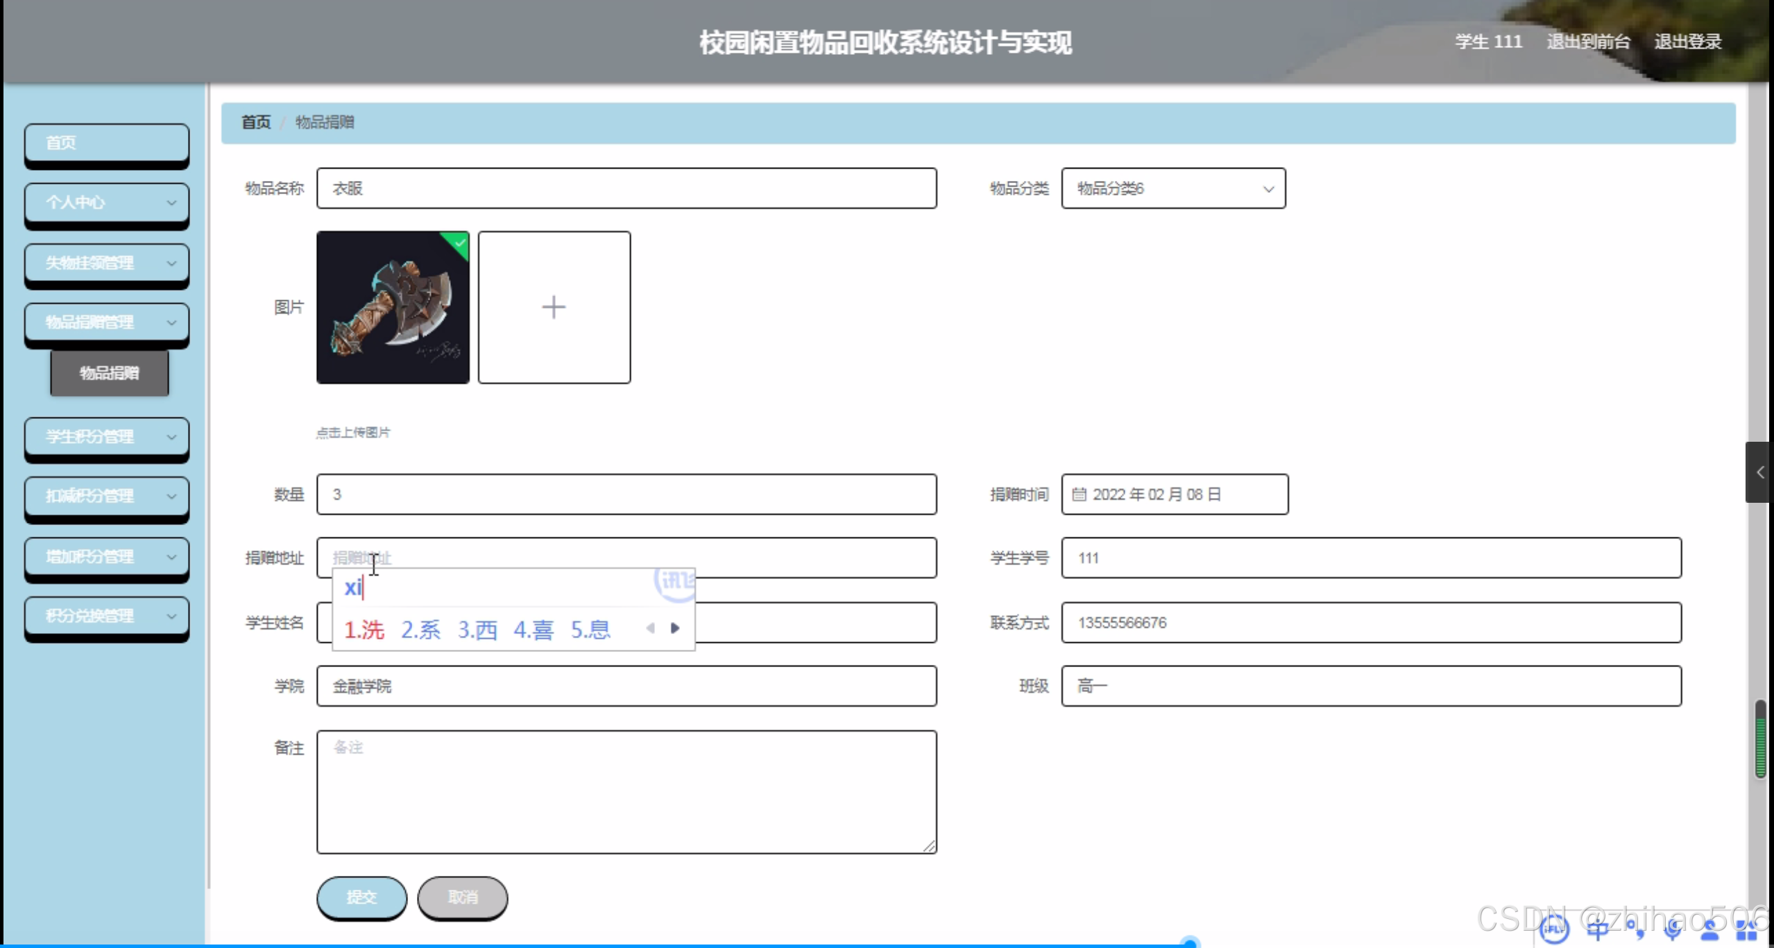This screenshot has height=948, width=1774.
Task: Go to previous page of IME candidates
Action: tap(650, 628)
